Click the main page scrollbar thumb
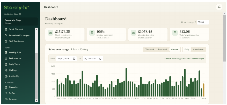Viewport: 227px width, 105px height. pos(224,38)
